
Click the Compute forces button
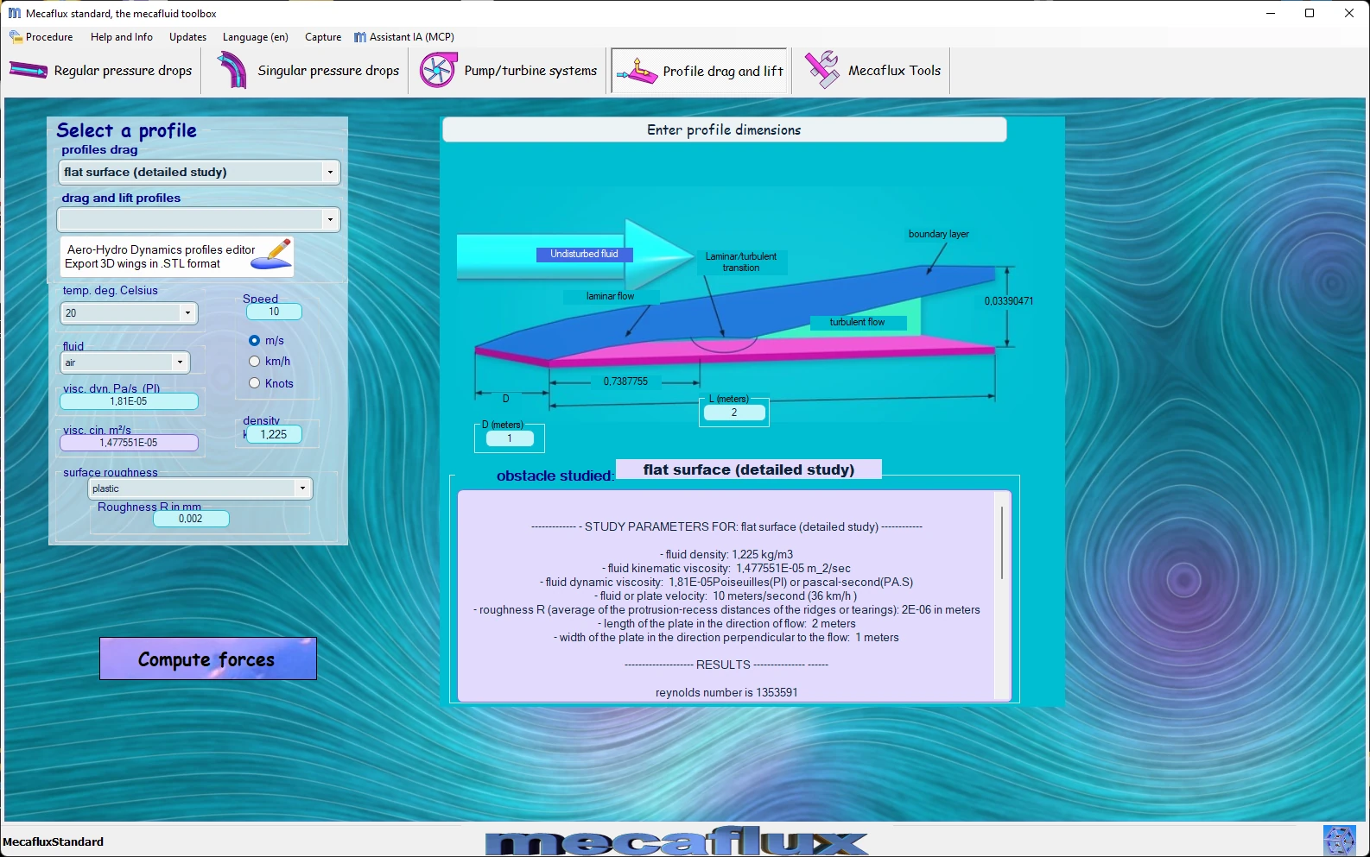[x=208, y=659]
